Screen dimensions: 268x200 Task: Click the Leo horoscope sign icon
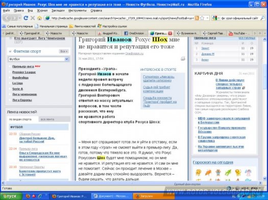pos(238,173)
